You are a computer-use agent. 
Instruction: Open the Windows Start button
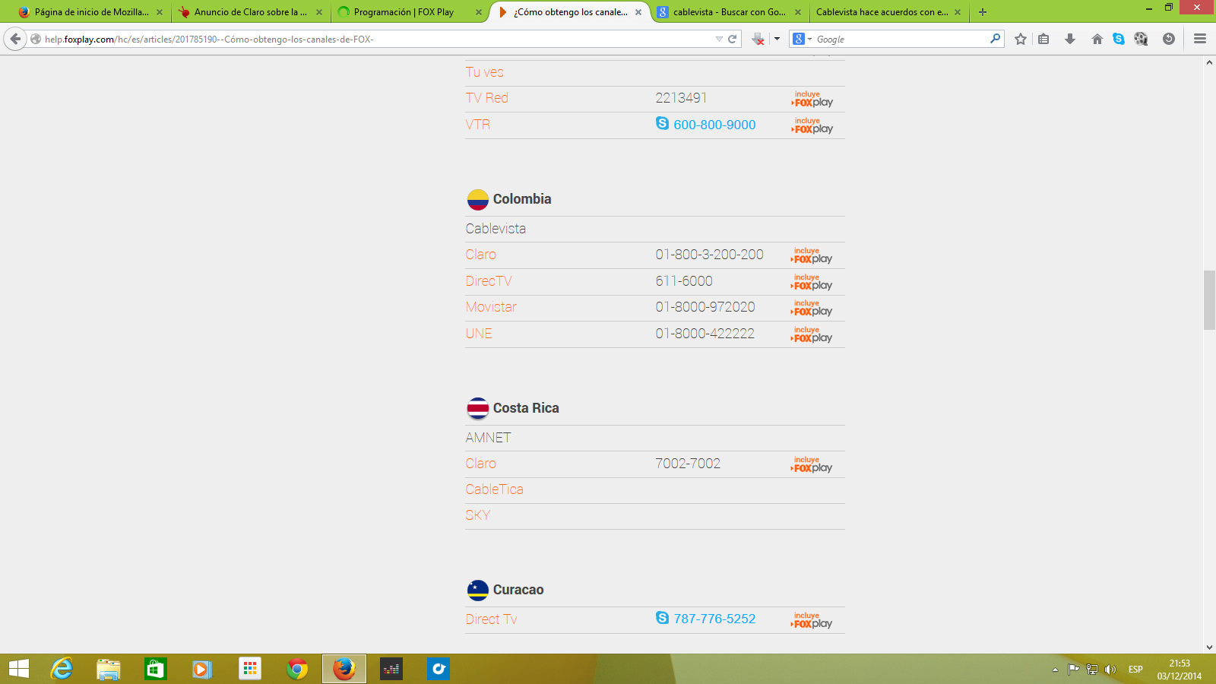tap(19, 669)
